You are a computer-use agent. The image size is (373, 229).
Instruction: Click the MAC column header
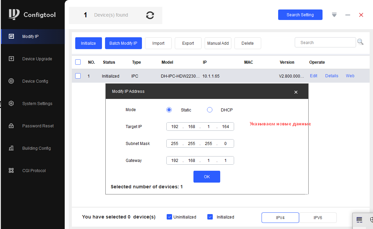pyautogui.click(x=249, y=62)
